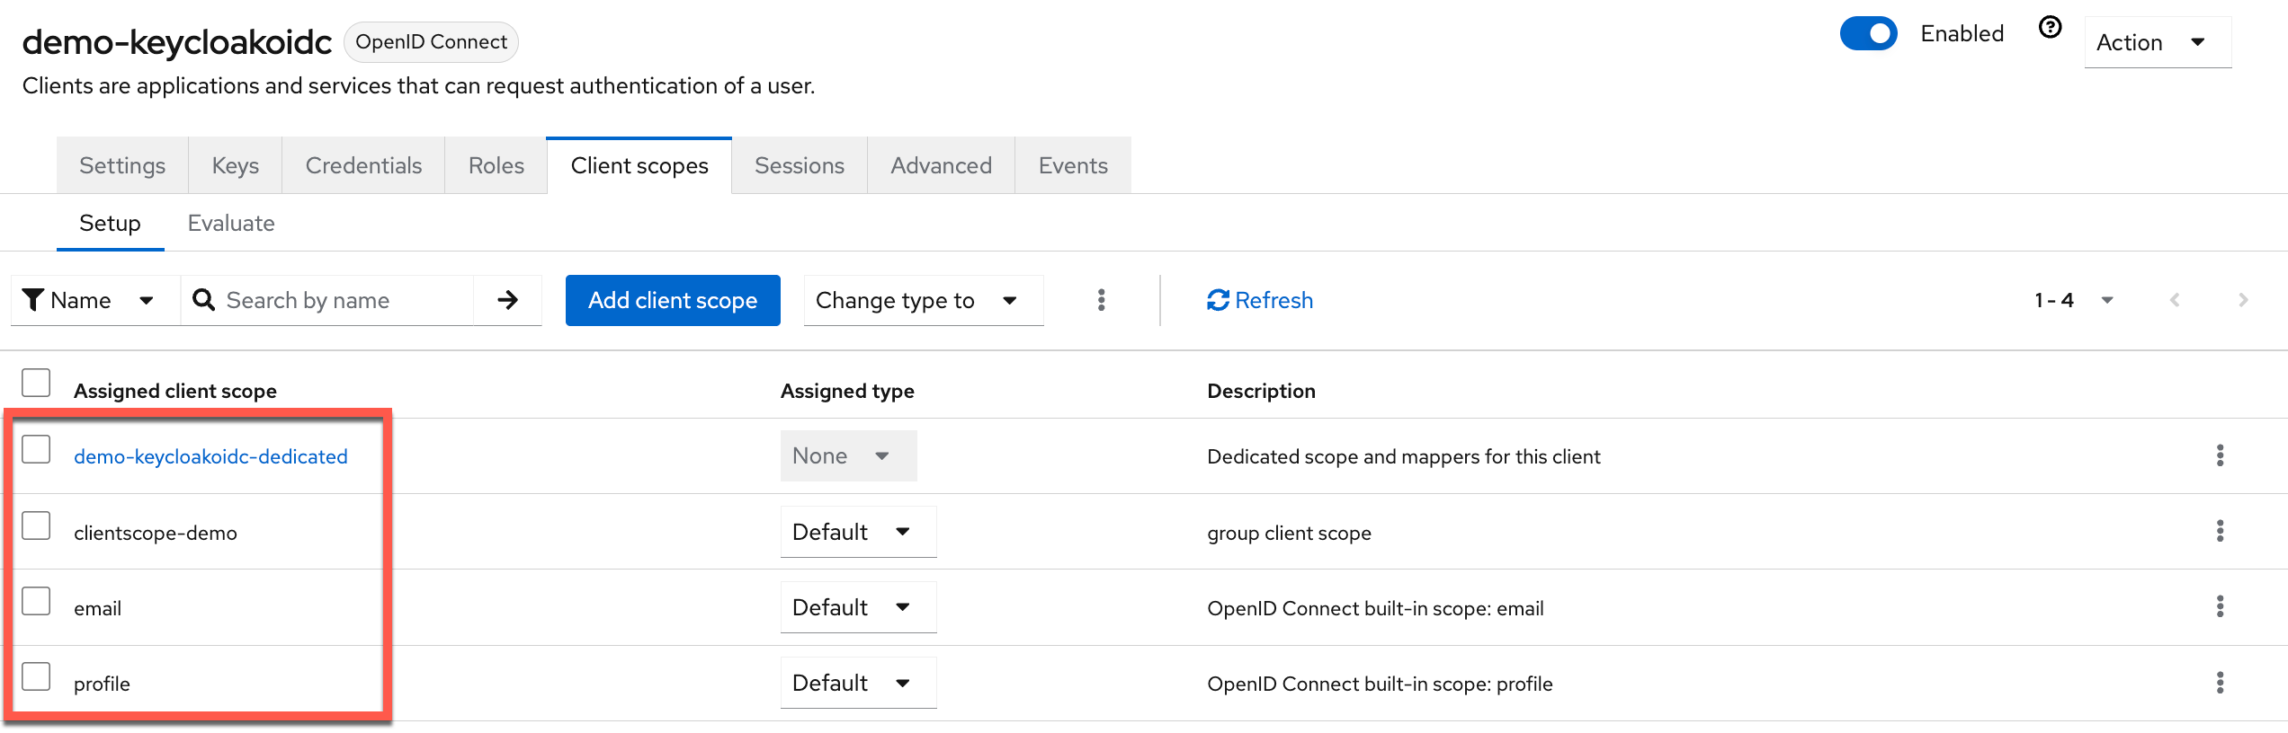The height and width of the screenshot is (733, 2288).
Task: Open the toolbar kebab menu
Action: point(1101,300)
